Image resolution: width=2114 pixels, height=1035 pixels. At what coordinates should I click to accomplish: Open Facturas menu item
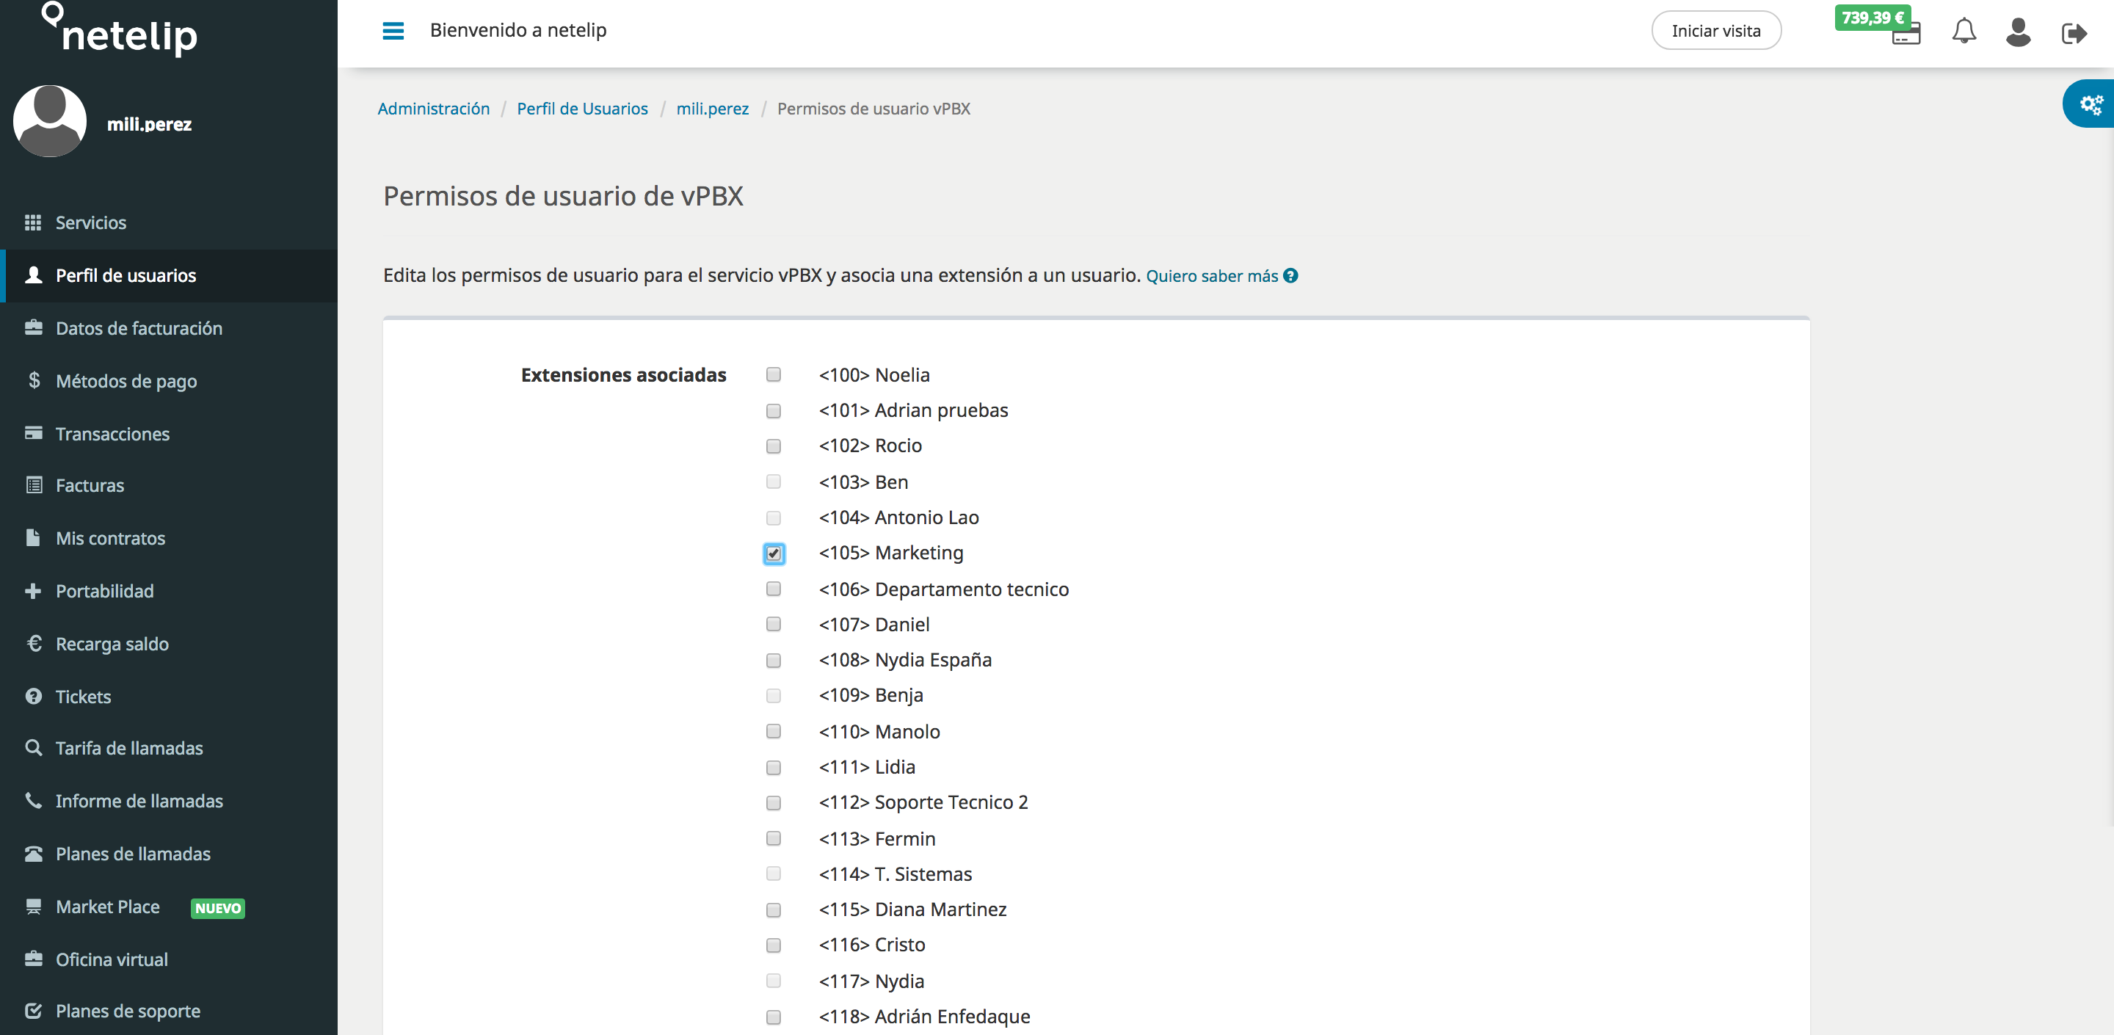[168, 485]
